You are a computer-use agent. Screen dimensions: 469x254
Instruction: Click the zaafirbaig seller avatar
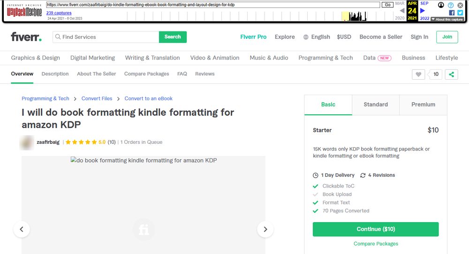[27, 142]
